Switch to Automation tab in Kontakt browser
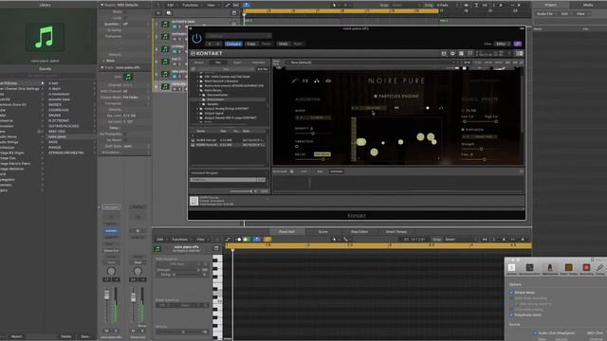 click(x=258, y=63)
